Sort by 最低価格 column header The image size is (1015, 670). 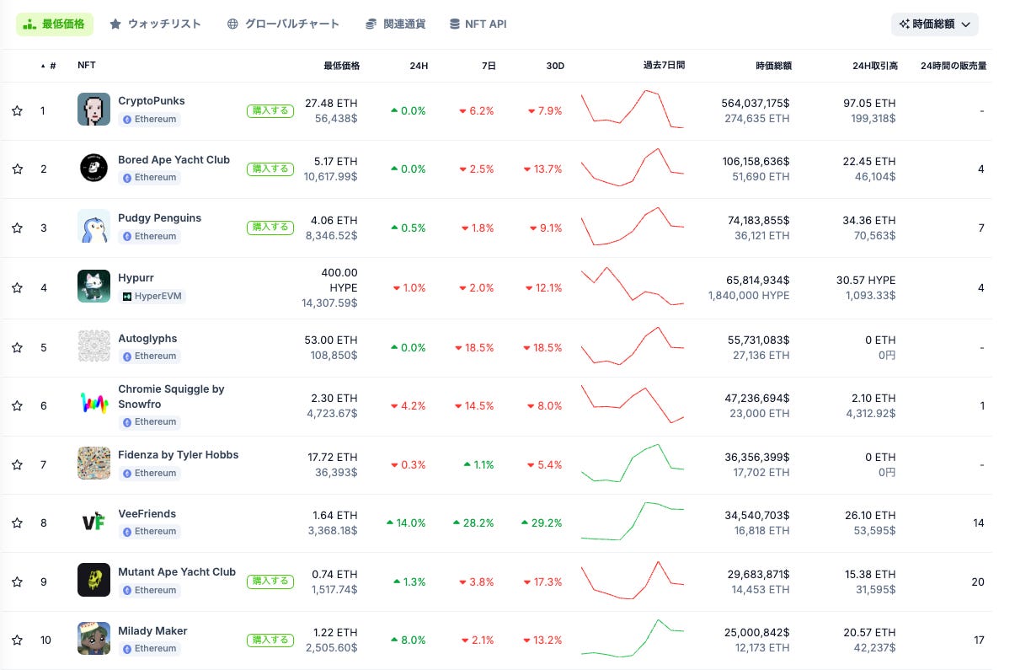click(341, 66)
